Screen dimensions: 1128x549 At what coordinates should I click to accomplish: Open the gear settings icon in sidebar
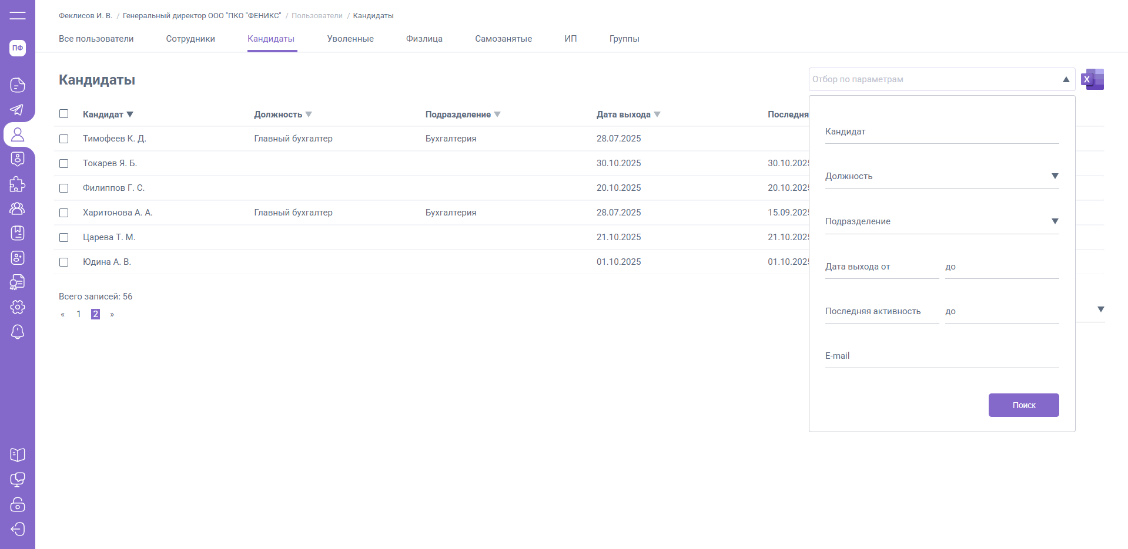tap(18, 307)
